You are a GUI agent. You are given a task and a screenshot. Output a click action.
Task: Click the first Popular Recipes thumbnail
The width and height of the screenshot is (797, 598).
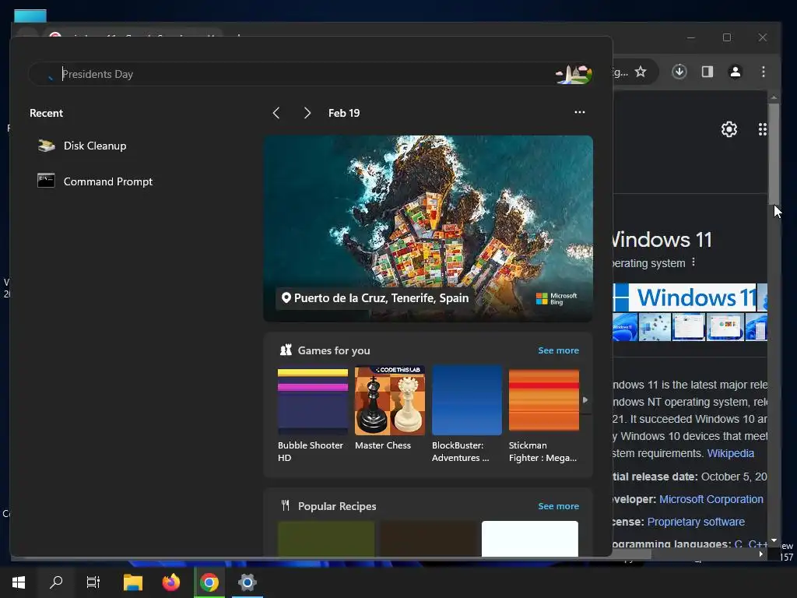[326, 539]
